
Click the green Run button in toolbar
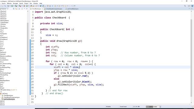12,6
